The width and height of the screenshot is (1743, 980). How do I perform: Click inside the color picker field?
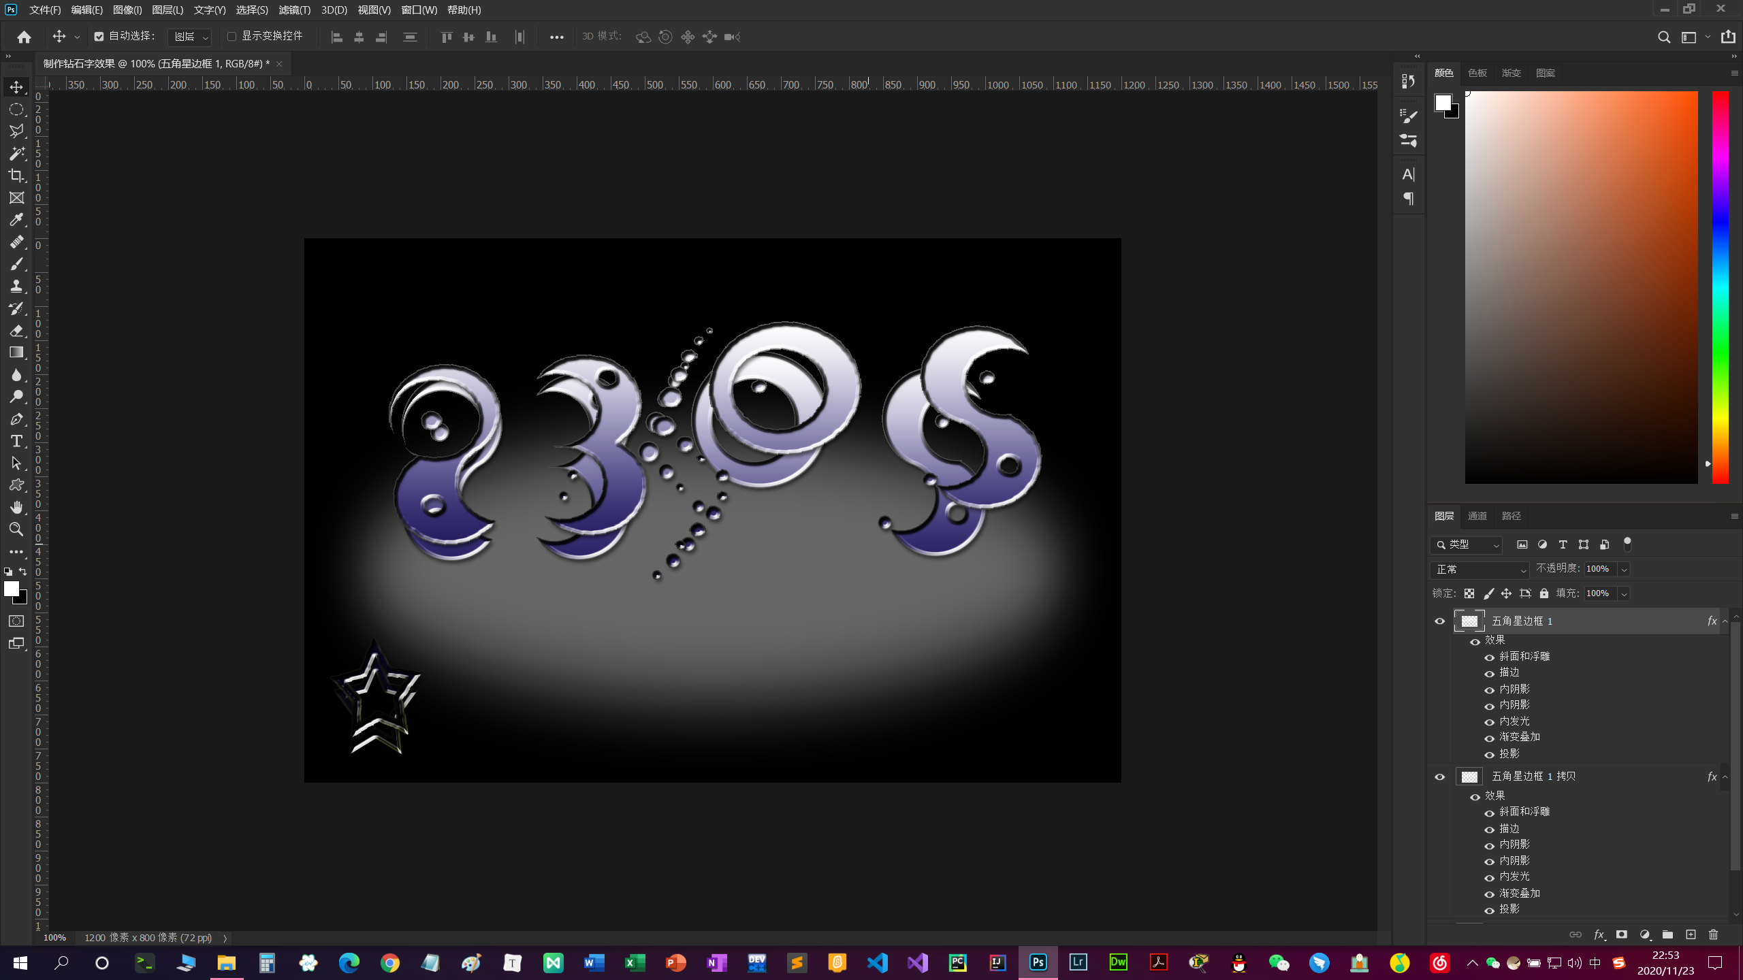click(x=1581, y=287)
